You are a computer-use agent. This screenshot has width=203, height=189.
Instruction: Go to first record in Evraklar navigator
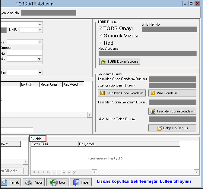pyautogui.click(x=33, y=172)
